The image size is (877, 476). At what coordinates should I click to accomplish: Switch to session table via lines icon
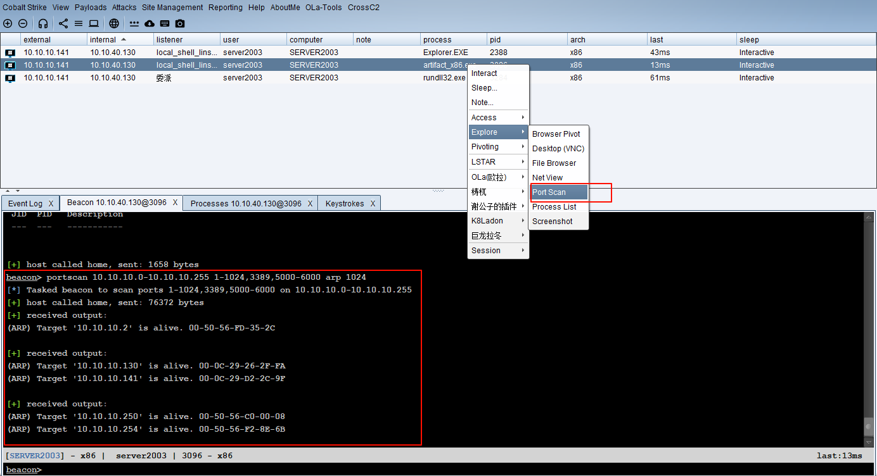[79, 23]
